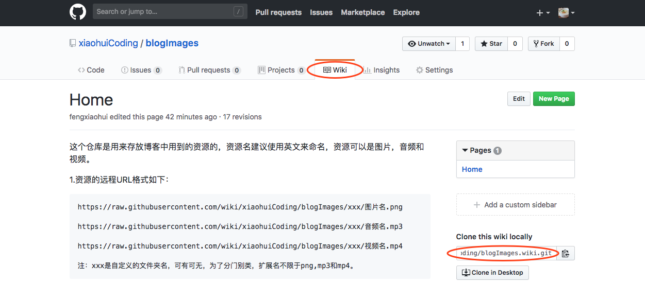Click the 音频名.mp3 URL line in code block
Image resolution: width=645 pixels, height=283 pixels.
[240, 226]
